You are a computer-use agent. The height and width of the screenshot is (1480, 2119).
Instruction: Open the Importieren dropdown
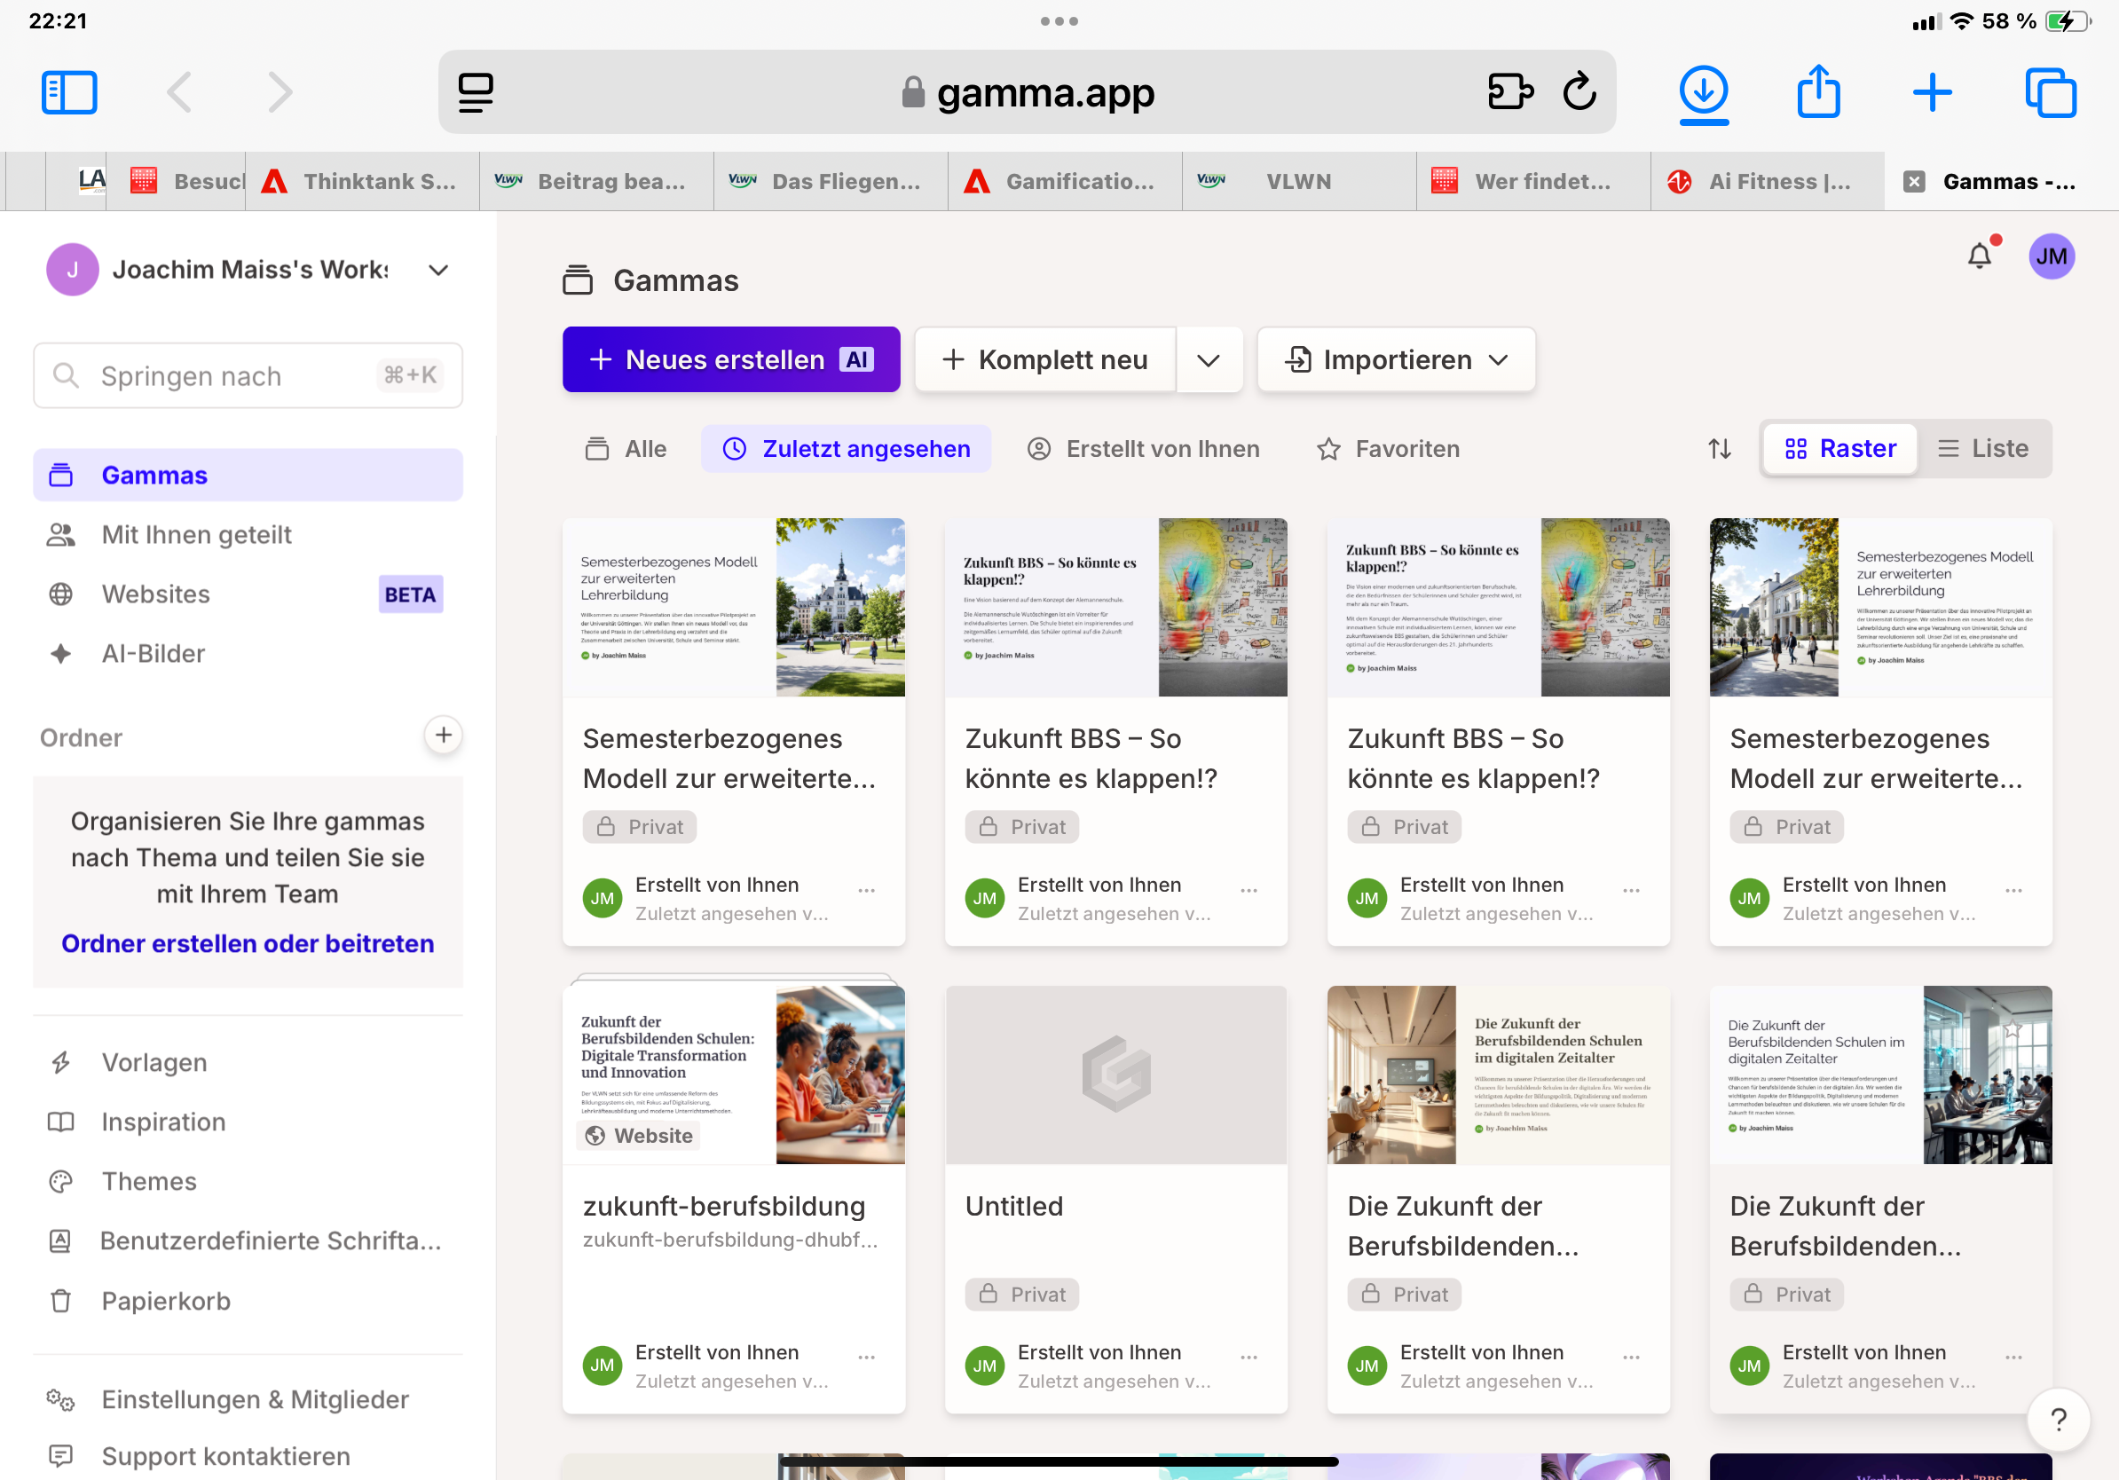click(1396, 360)
